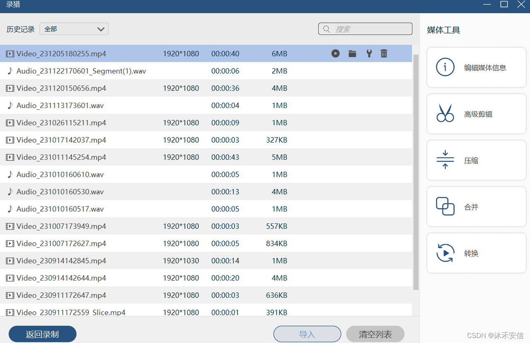Click the 00:00:13 duration cell
Image resolution: width=530 pixels, height=343 pixels.
click(225, 192)
